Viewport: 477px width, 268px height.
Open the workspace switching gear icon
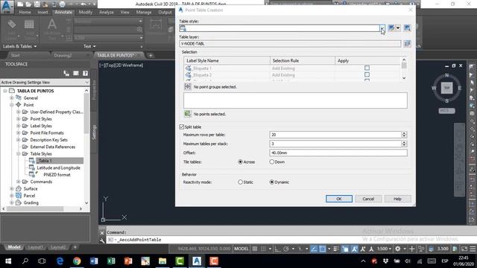tap(397, 249)
